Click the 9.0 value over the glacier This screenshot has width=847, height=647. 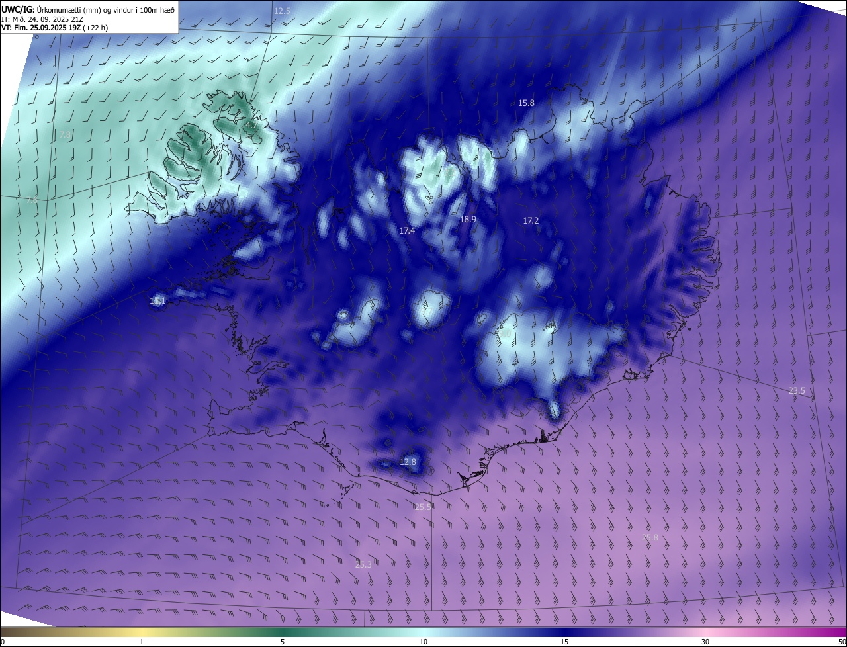pos(506,334)
